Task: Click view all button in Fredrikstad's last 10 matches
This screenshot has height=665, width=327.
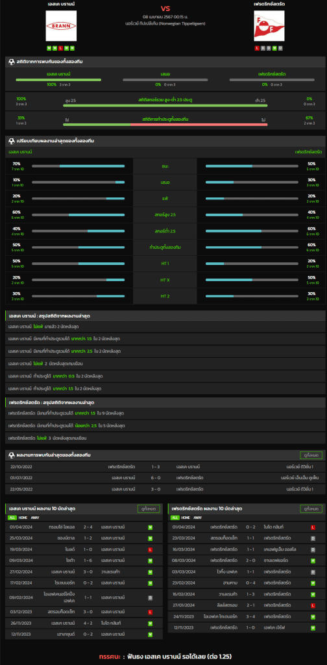Action: click(311, 508)
